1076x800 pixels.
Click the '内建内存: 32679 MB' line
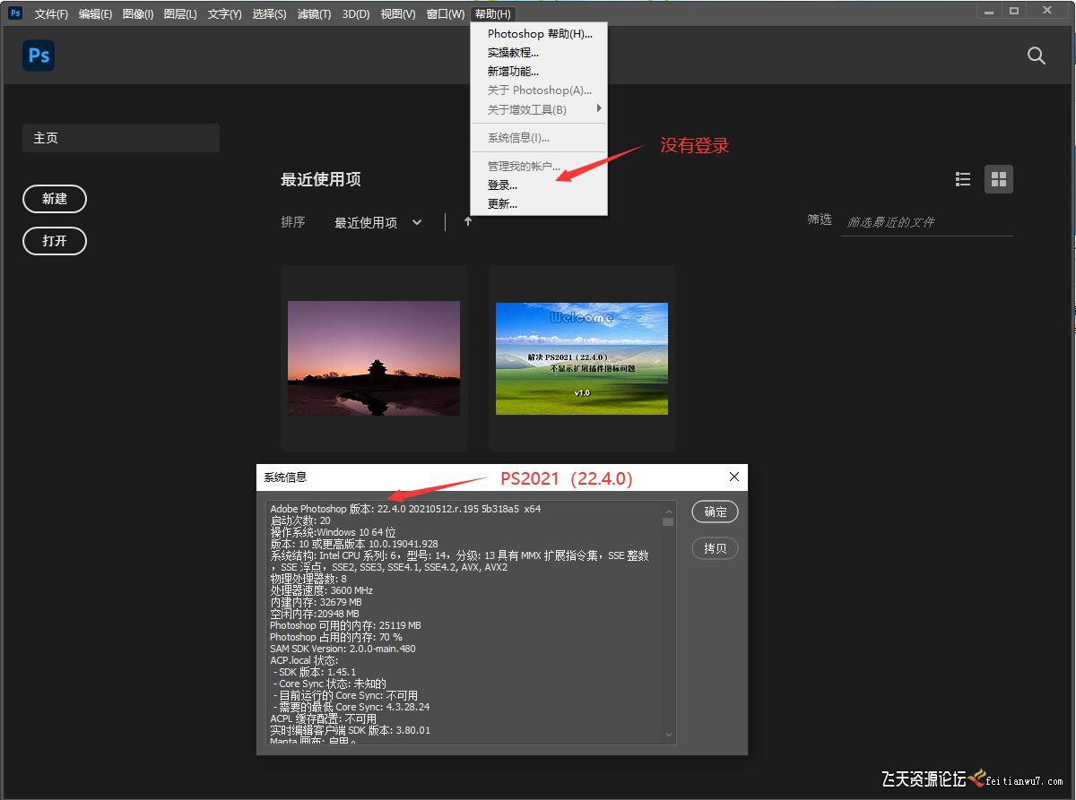point(316,602)
